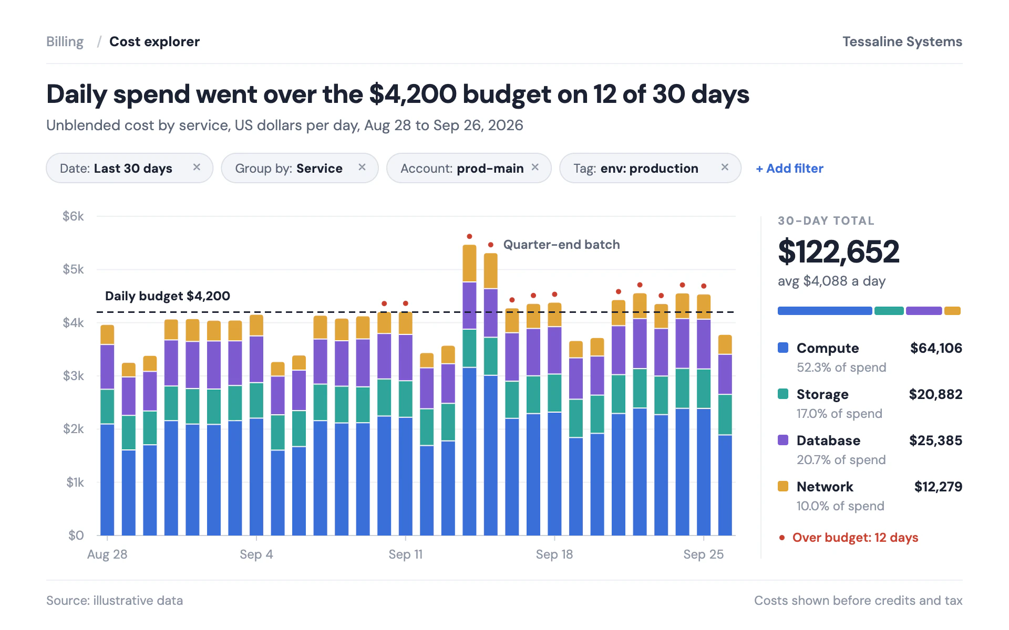Open the Billing breadcrumb link

tap(65, 41)
